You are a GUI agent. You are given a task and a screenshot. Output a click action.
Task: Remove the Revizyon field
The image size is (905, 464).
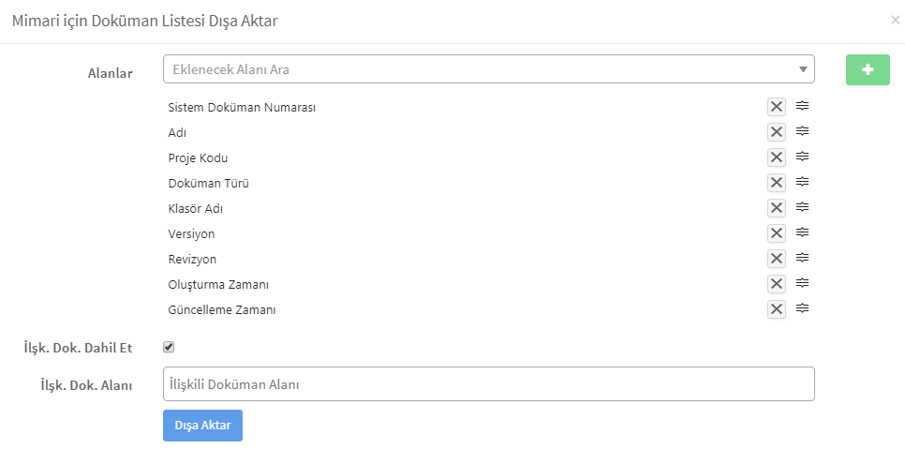point(777,259)
